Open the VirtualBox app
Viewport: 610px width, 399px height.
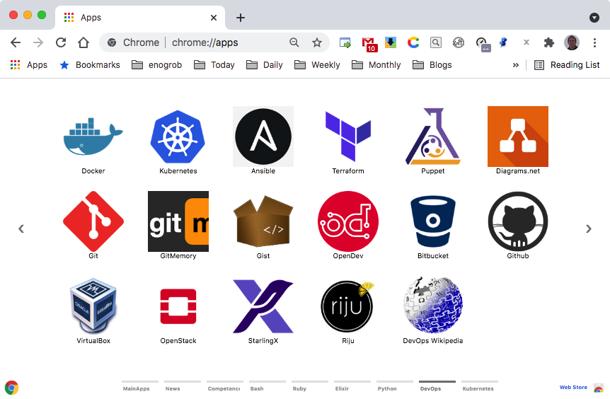coord(93,306)
